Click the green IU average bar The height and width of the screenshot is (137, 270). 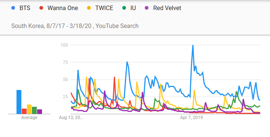click(34, 110)
